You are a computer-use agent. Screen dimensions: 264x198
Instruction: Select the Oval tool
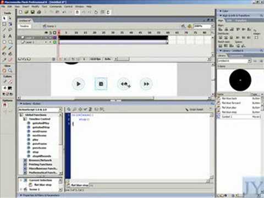(4, 42)
